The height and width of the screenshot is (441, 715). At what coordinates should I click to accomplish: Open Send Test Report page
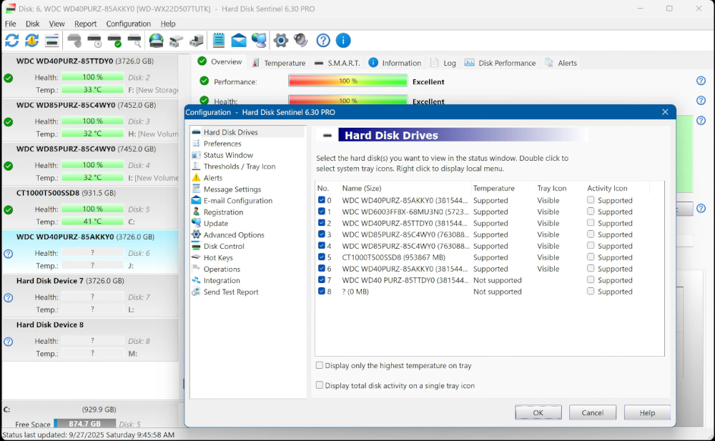pyautogui.click(x=231, y=292)
